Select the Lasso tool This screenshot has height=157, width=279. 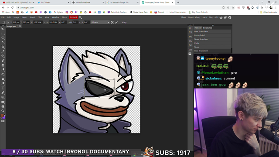click(x=3, y=38)
